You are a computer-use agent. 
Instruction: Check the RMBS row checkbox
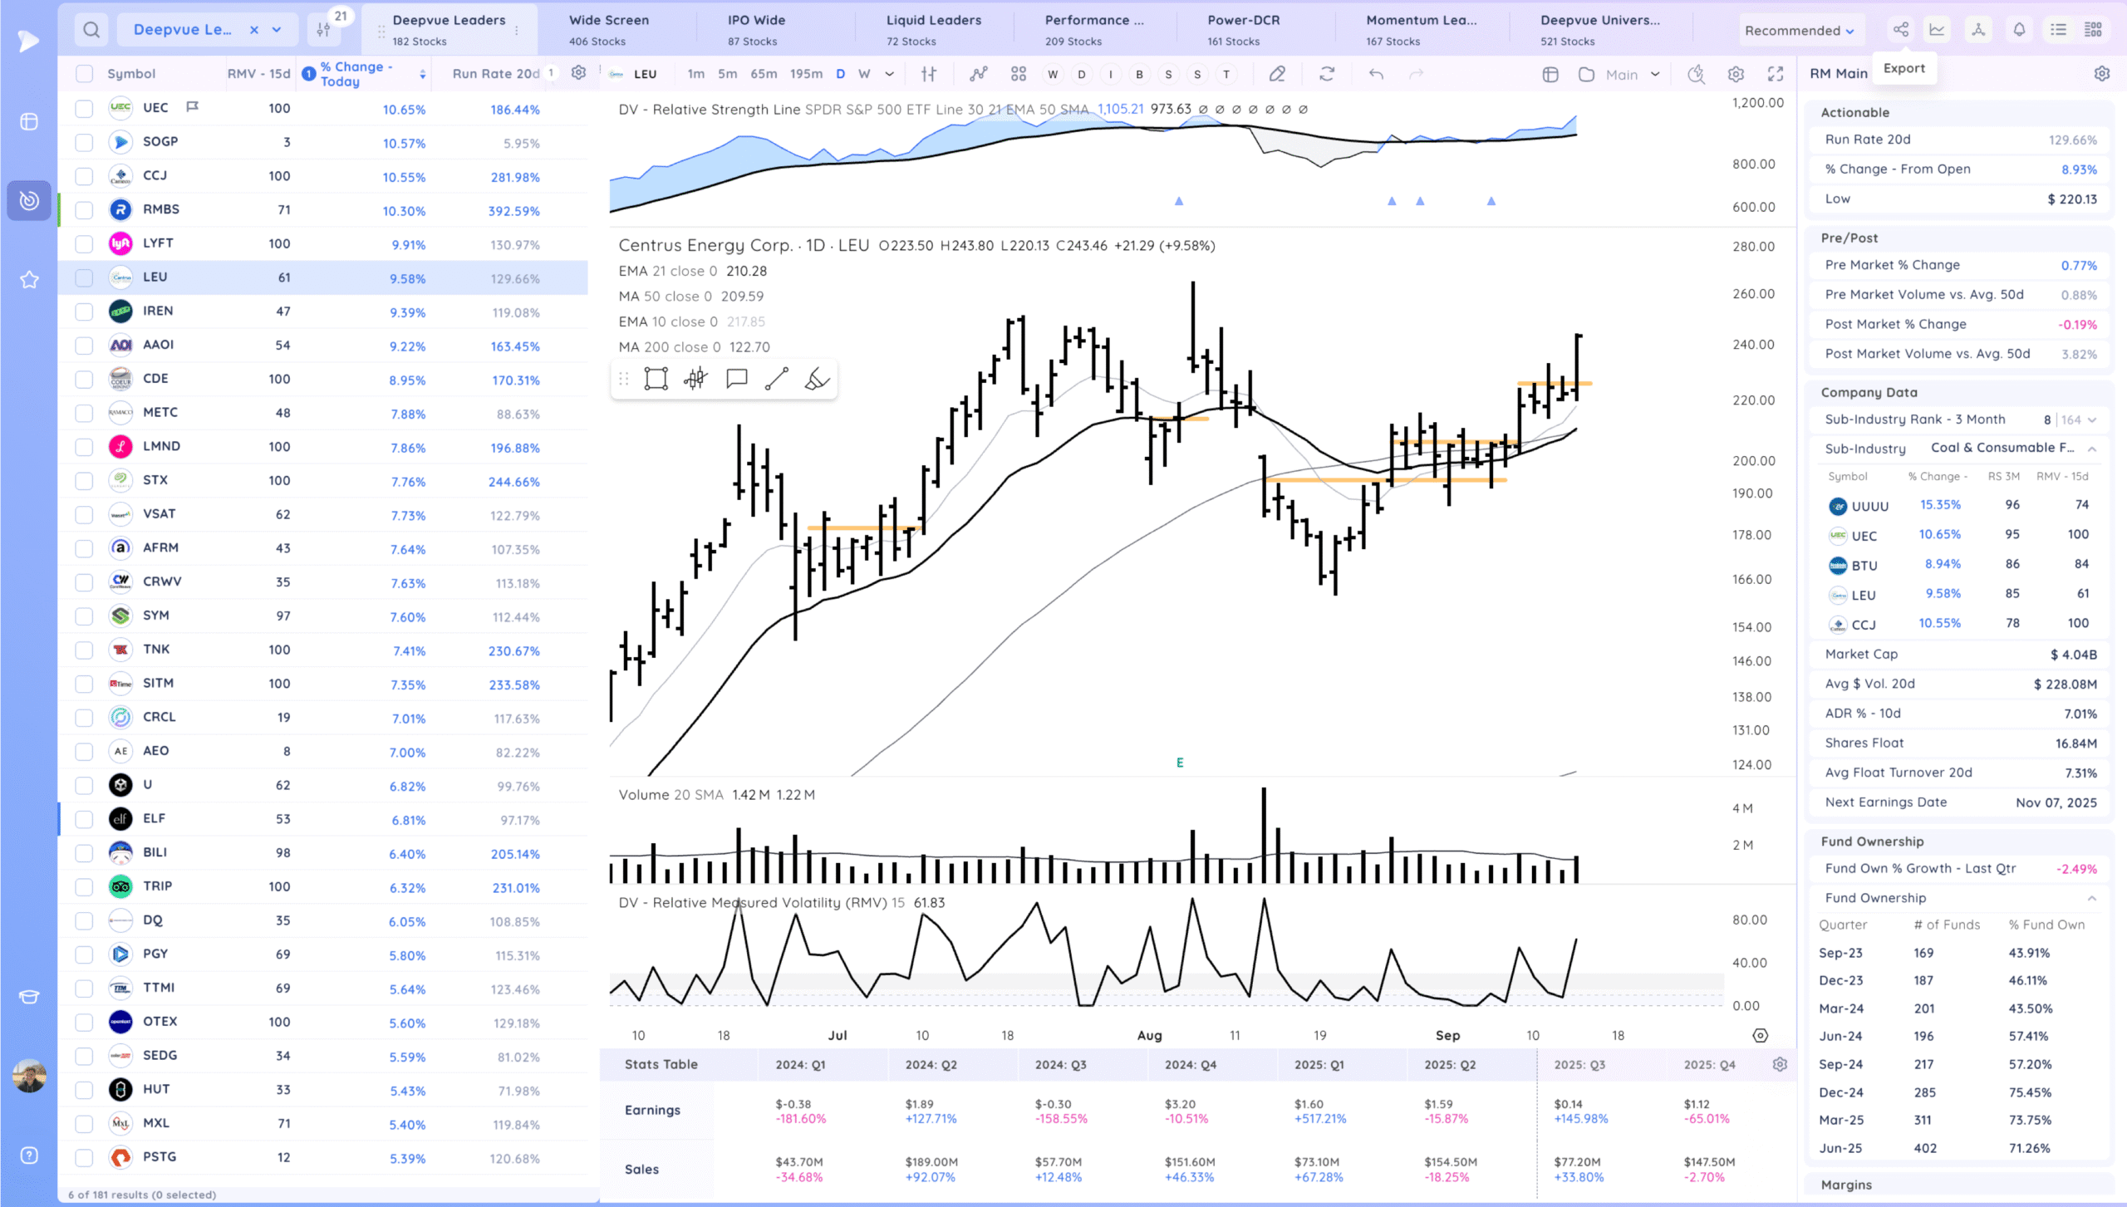click(x=84, y=209)
